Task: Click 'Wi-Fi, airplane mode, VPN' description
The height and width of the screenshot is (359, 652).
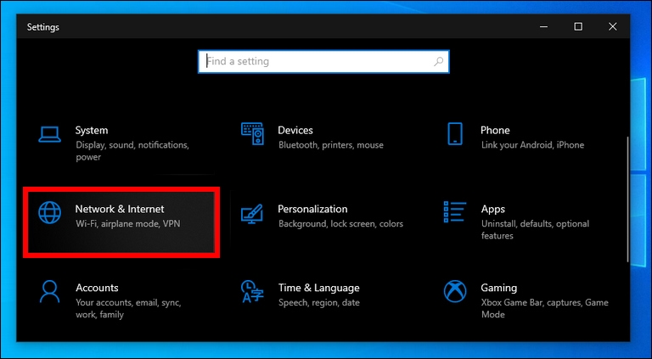Action: [x=127, y=224]
